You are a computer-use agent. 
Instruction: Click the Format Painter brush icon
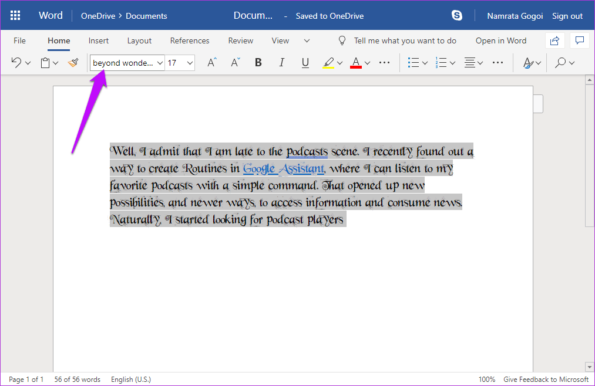(x=73, y=63)
